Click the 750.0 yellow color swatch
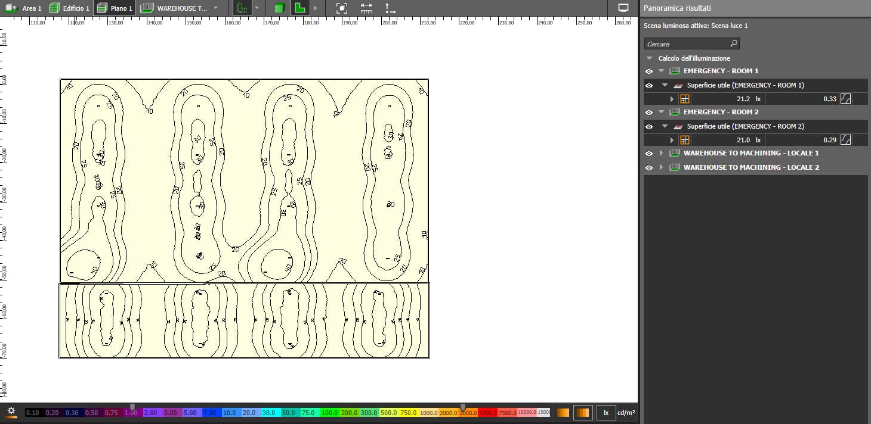The height and width of the screenshot is (424, 871). click(x=408, y=413)
